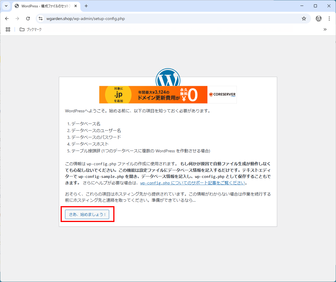Open the apps grid shortcut
The width and height of the screenshot is (336, 282).
[8, 29]
